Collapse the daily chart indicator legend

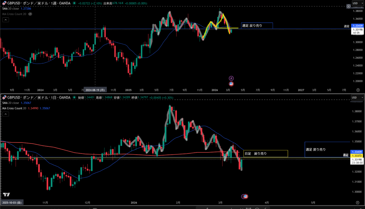pos(6,114)
